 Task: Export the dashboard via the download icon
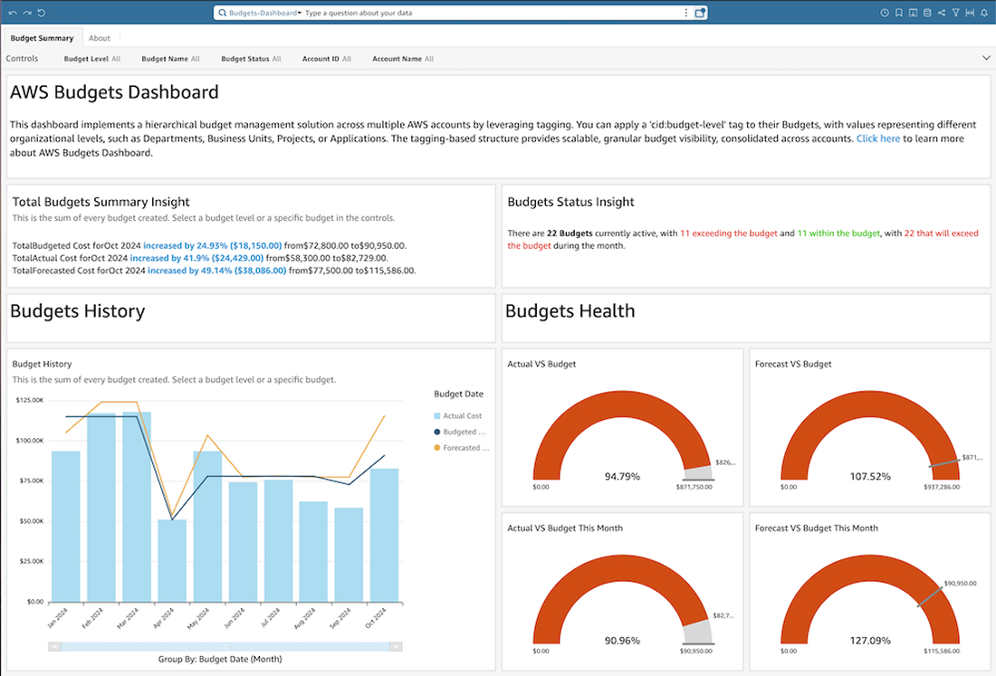913,12
